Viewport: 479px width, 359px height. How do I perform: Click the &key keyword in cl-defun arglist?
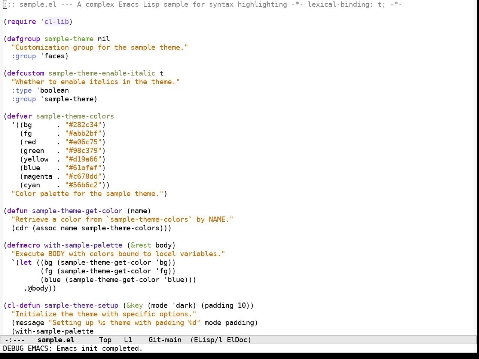135,306
